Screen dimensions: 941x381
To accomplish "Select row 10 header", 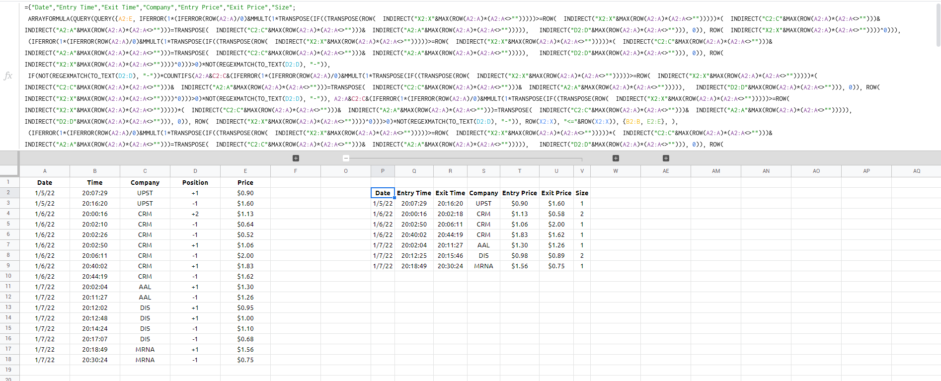I will click(x=8, y=276).
